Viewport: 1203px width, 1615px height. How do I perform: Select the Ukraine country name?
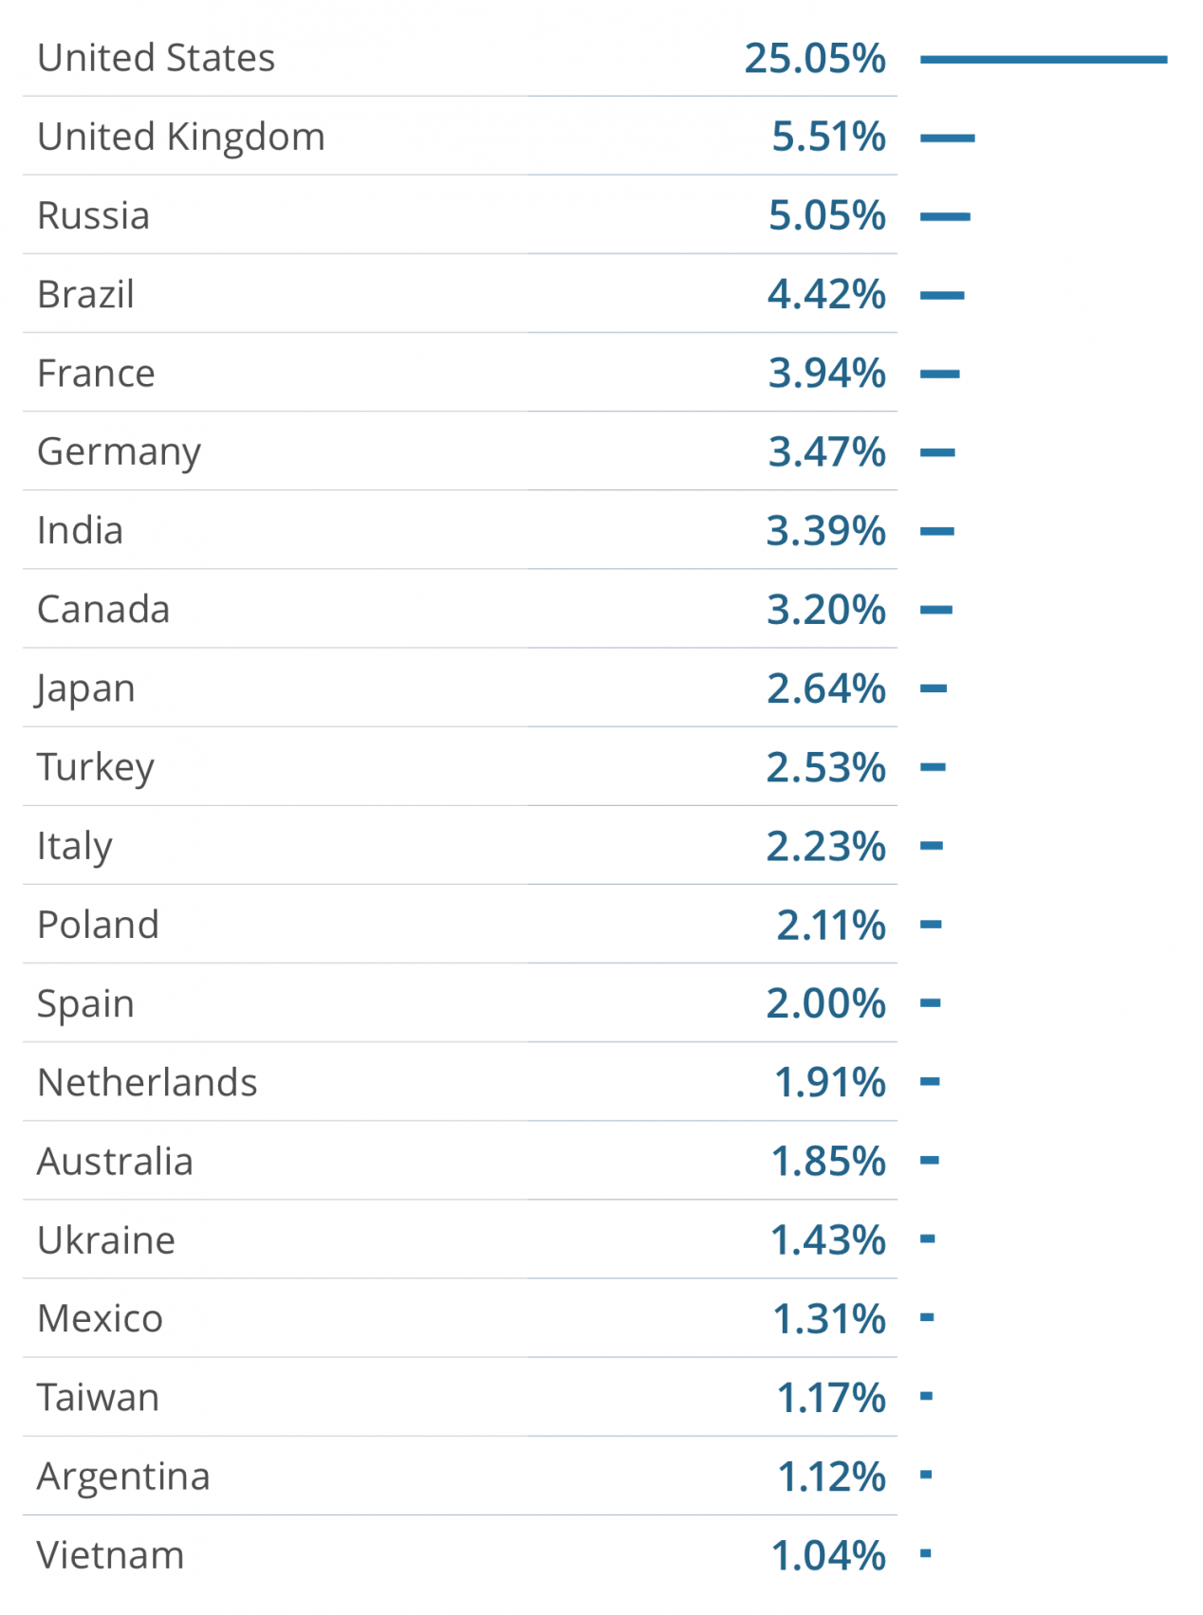[x=106, y=1240]
